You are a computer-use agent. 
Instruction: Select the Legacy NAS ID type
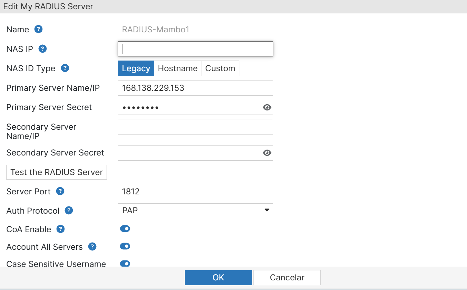tap(136, 68)
